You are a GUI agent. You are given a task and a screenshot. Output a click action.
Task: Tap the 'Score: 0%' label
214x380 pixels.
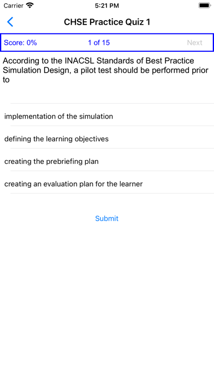tap(20, 43)
